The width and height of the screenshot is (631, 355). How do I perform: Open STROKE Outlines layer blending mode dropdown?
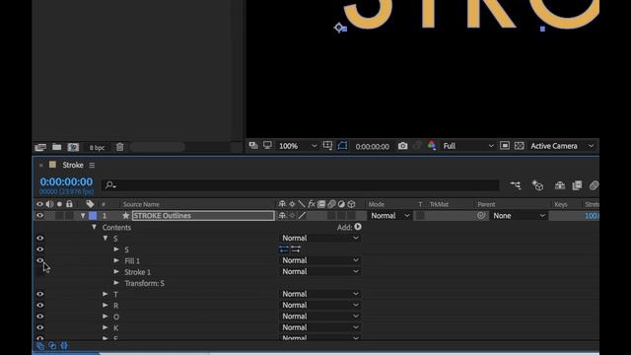pyautogui.click(x=389, y=216)
